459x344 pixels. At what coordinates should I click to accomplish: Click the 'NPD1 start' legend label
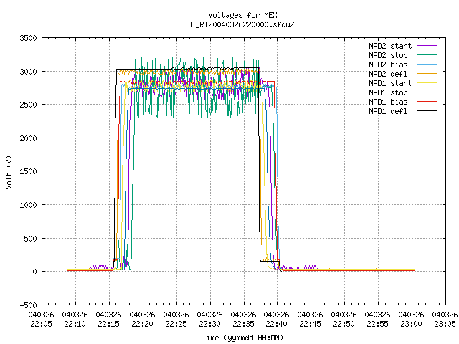pyautogui.click(x=390, y=83)
